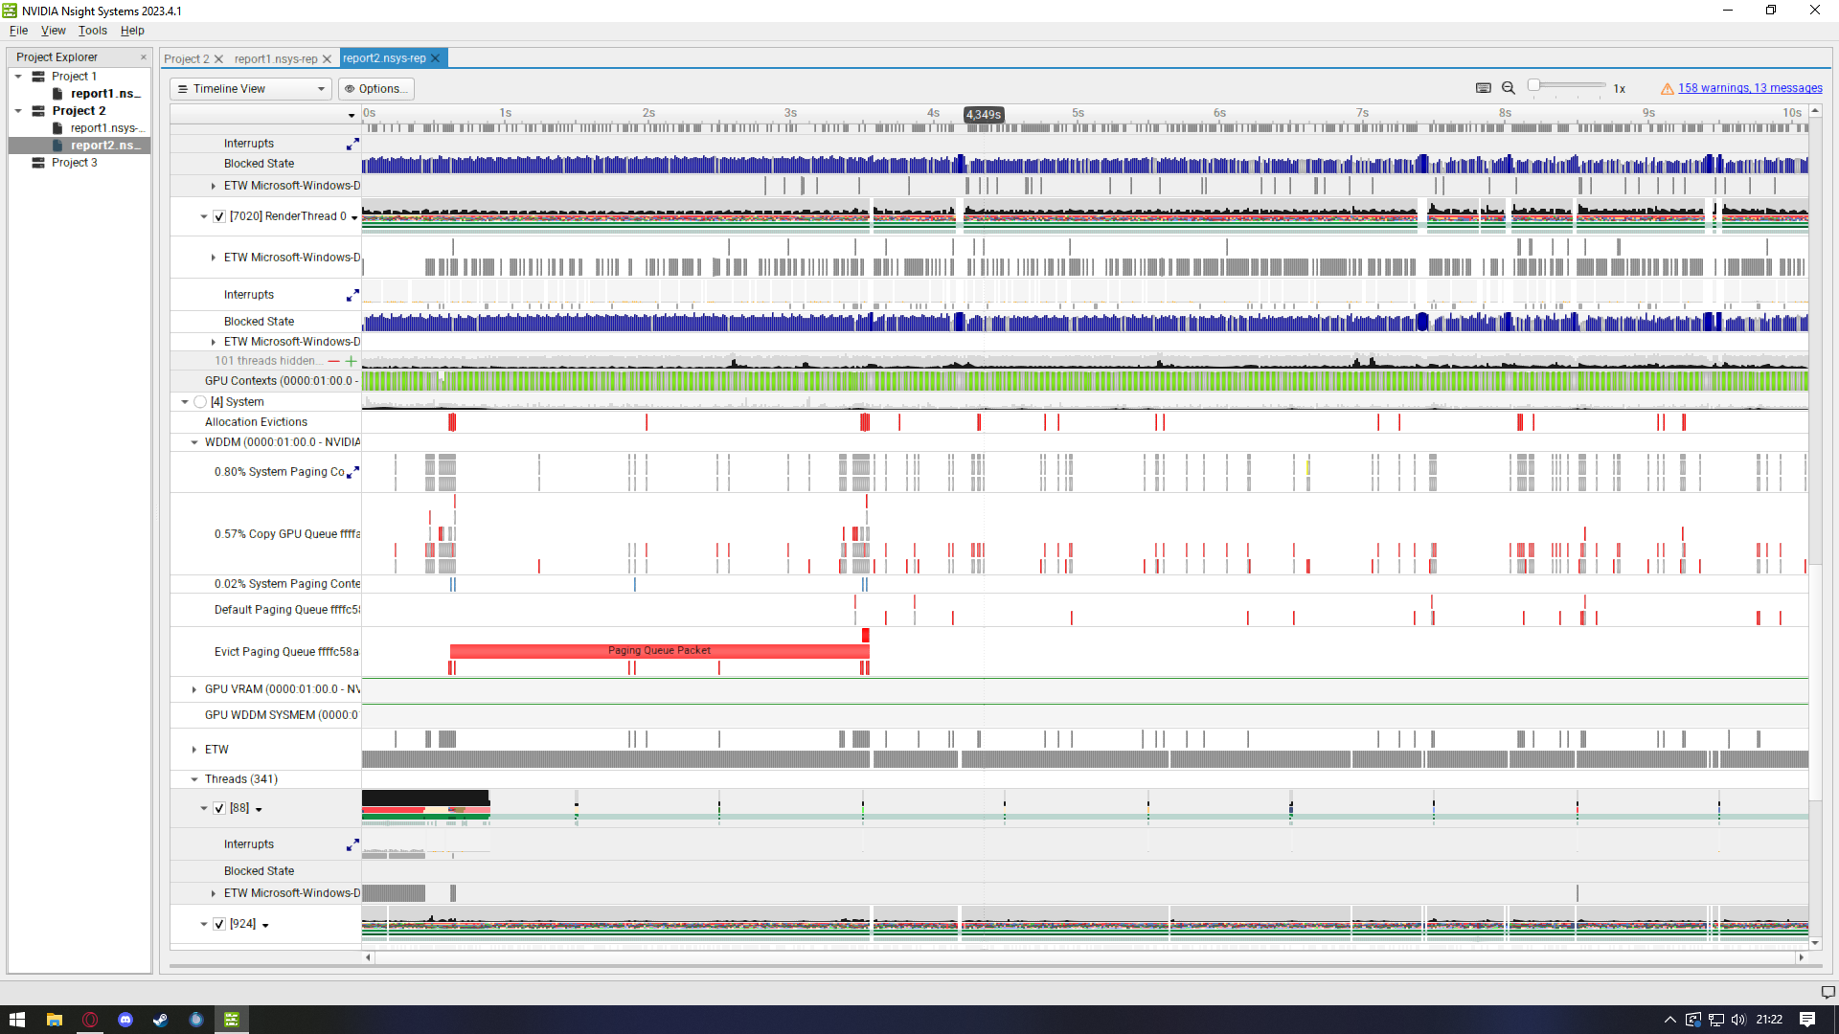Expand the Interrupts row below RenderThread 0
The width and height of the screenshot is (1839, 1034).
(352, 295)
